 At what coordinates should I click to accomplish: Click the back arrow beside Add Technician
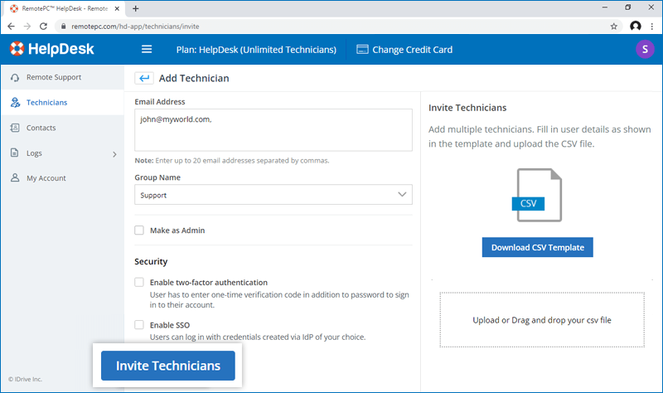(144, 78)
